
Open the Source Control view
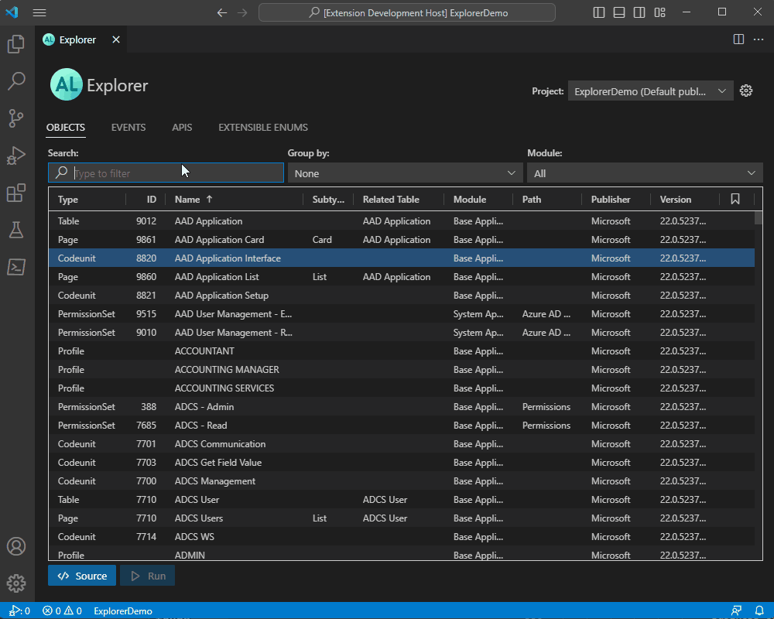[x=16, y=118]
